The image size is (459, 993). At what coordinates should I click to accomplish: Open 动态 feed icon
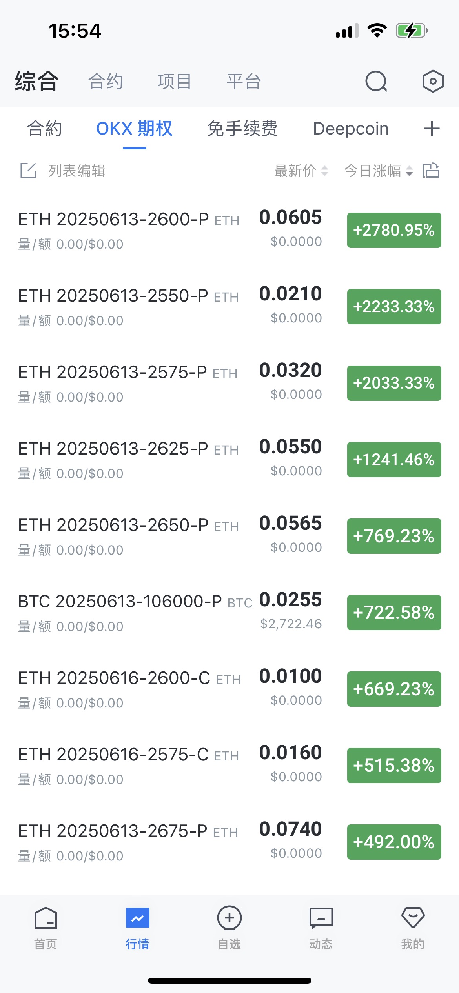[x=321, y=918]
